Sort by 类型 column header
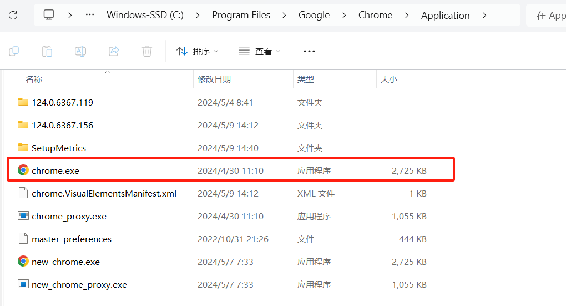Viewport: 566px width, 306px height. [x=306, y=79]
